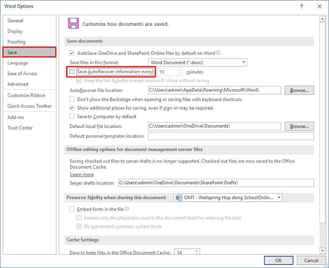Click the info icon beside Embed fonts
Image resolution: width=329 pixels, height=268 pixels.
[127, 209]
